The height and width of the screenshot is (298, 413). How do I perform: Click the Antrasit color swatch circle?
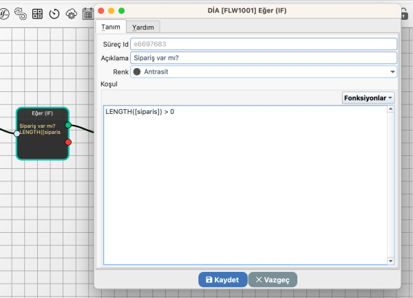pos(136,71)
